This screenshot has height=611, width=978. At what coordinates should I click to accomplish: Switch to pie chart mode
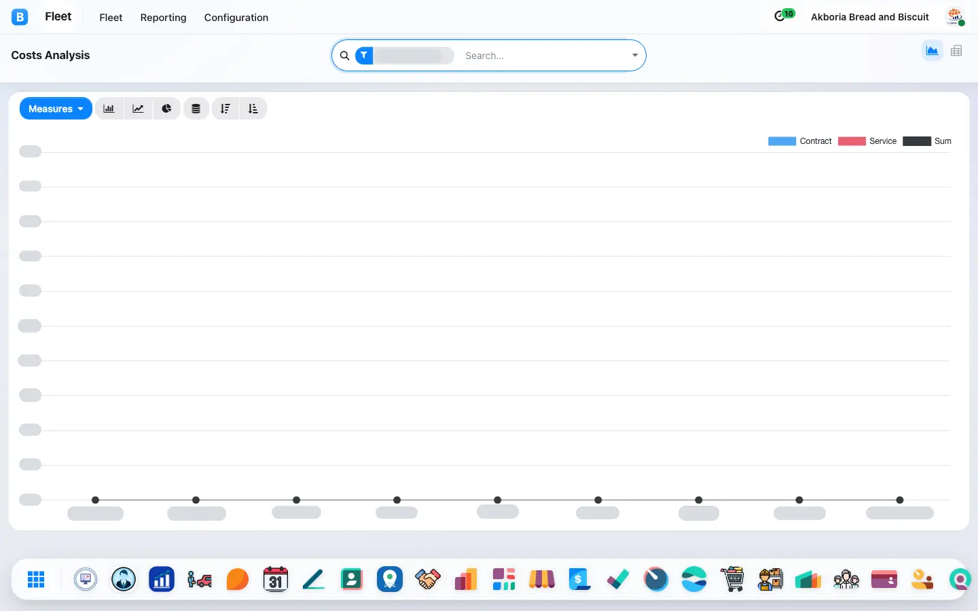166,109
